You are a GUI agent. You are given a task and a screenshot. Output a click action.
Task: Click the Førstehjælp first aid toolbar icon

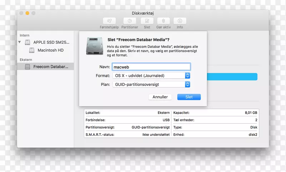[109, 21]
